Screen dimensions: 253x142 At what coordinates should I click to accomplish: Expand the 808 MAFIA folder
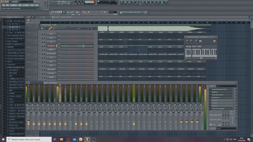(x=13, y=70)
